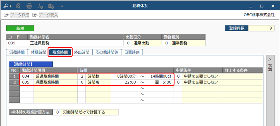Click the 時間数 cell

(x=98, y=76)
